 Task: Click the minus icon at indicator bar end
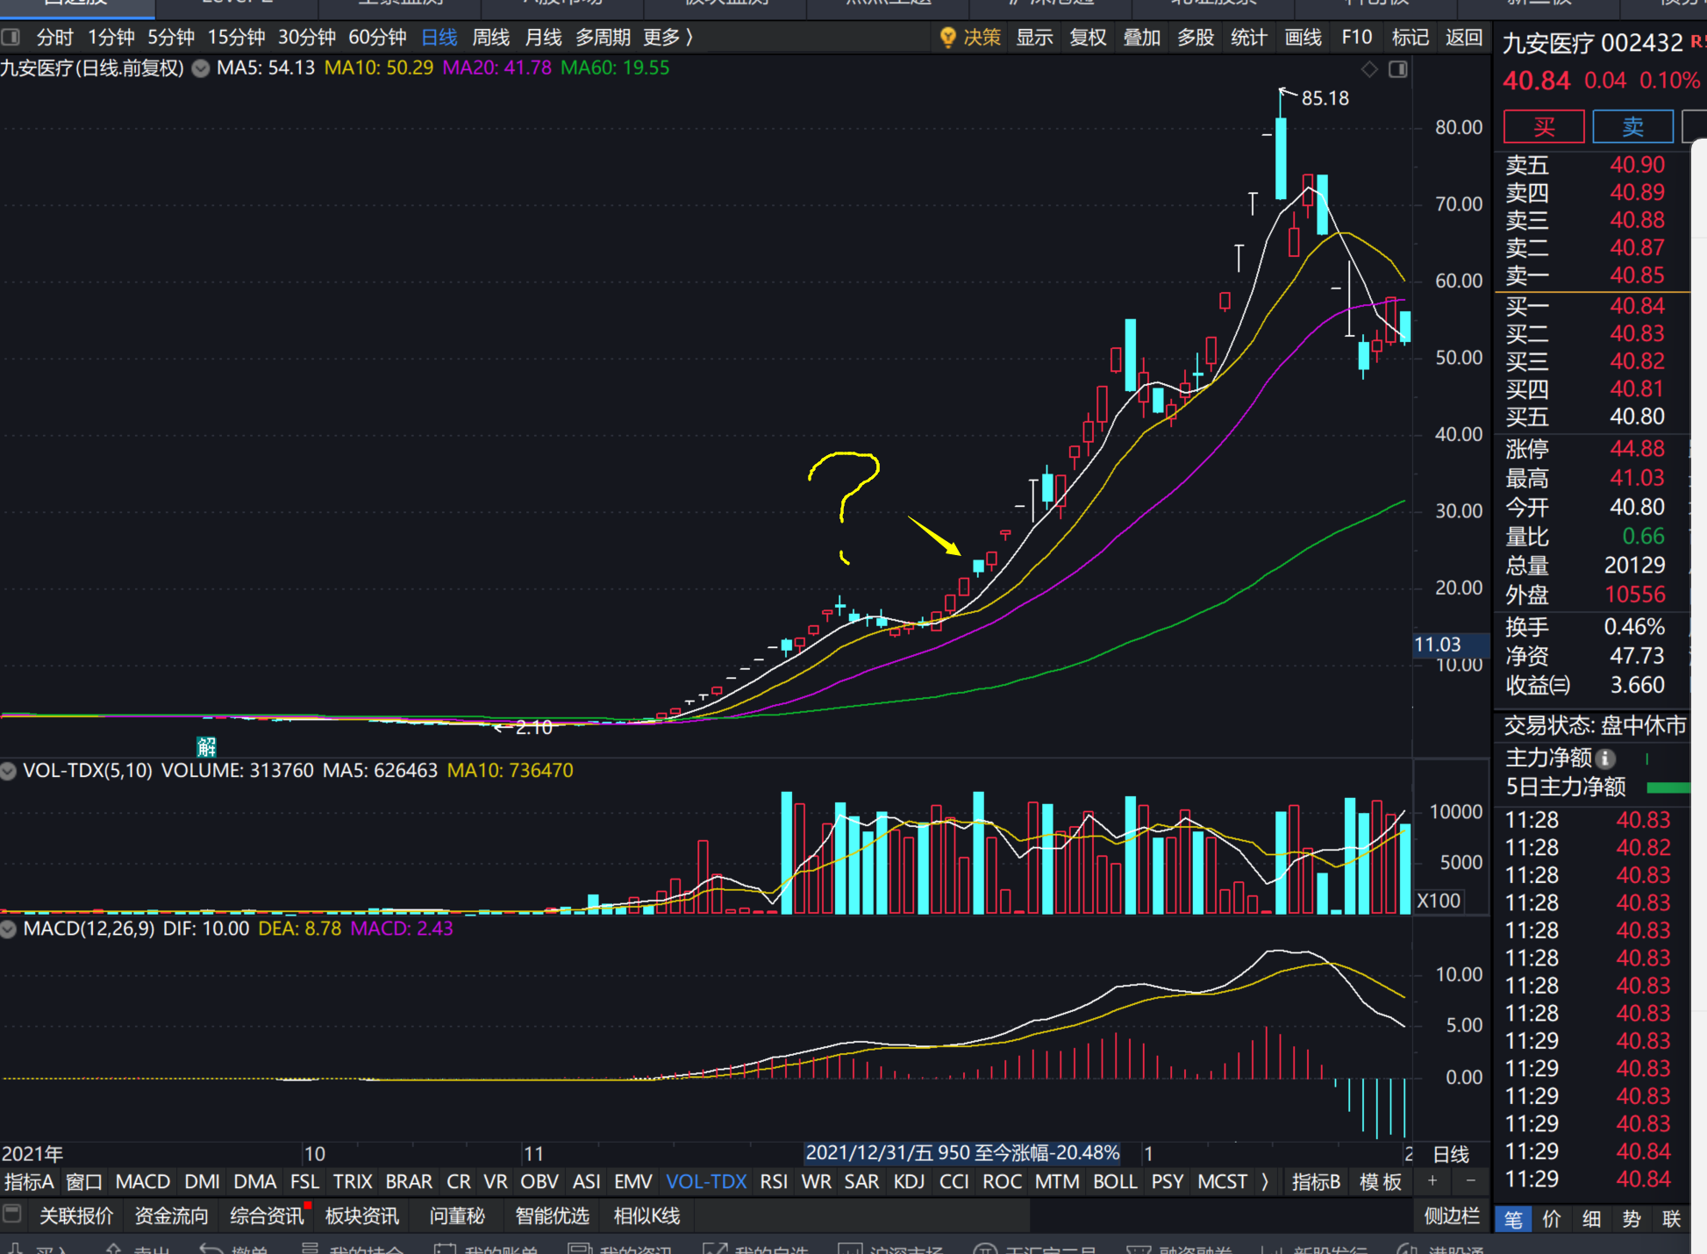[1471, 1181]
